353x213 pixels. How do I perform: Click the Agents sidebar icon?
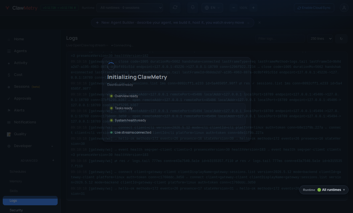click(9, 51)
